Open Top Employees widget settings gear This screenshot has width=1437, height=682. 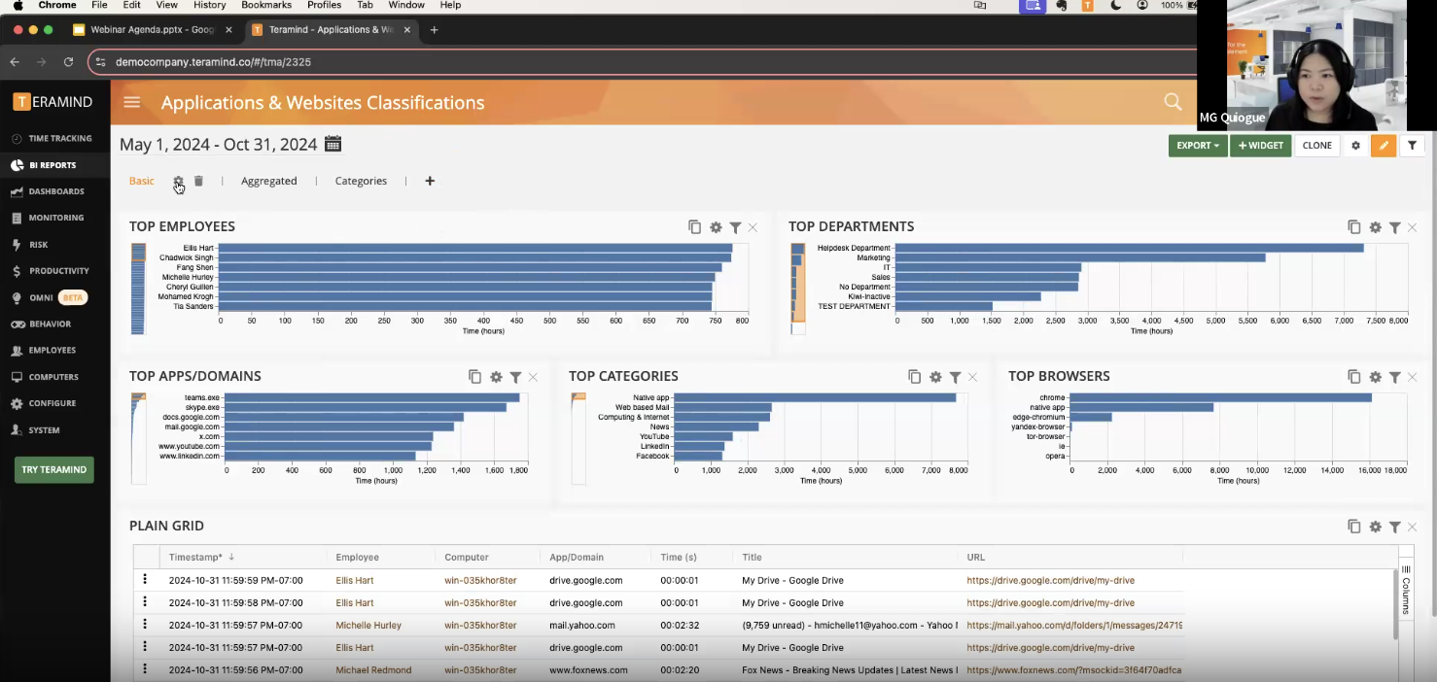click(x=716, y=226)
